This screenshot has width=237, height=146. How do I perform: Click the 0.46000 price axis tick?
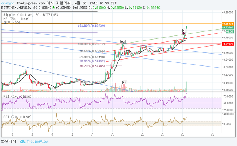pyautogui.click(x=228, y=90)
